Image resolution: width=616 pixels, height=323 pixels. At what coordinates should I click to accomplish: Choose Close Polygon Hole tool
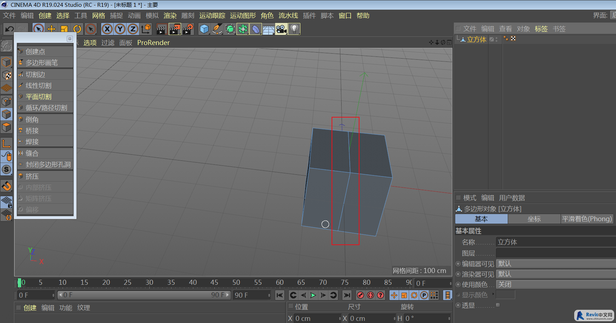coord(45,164)
